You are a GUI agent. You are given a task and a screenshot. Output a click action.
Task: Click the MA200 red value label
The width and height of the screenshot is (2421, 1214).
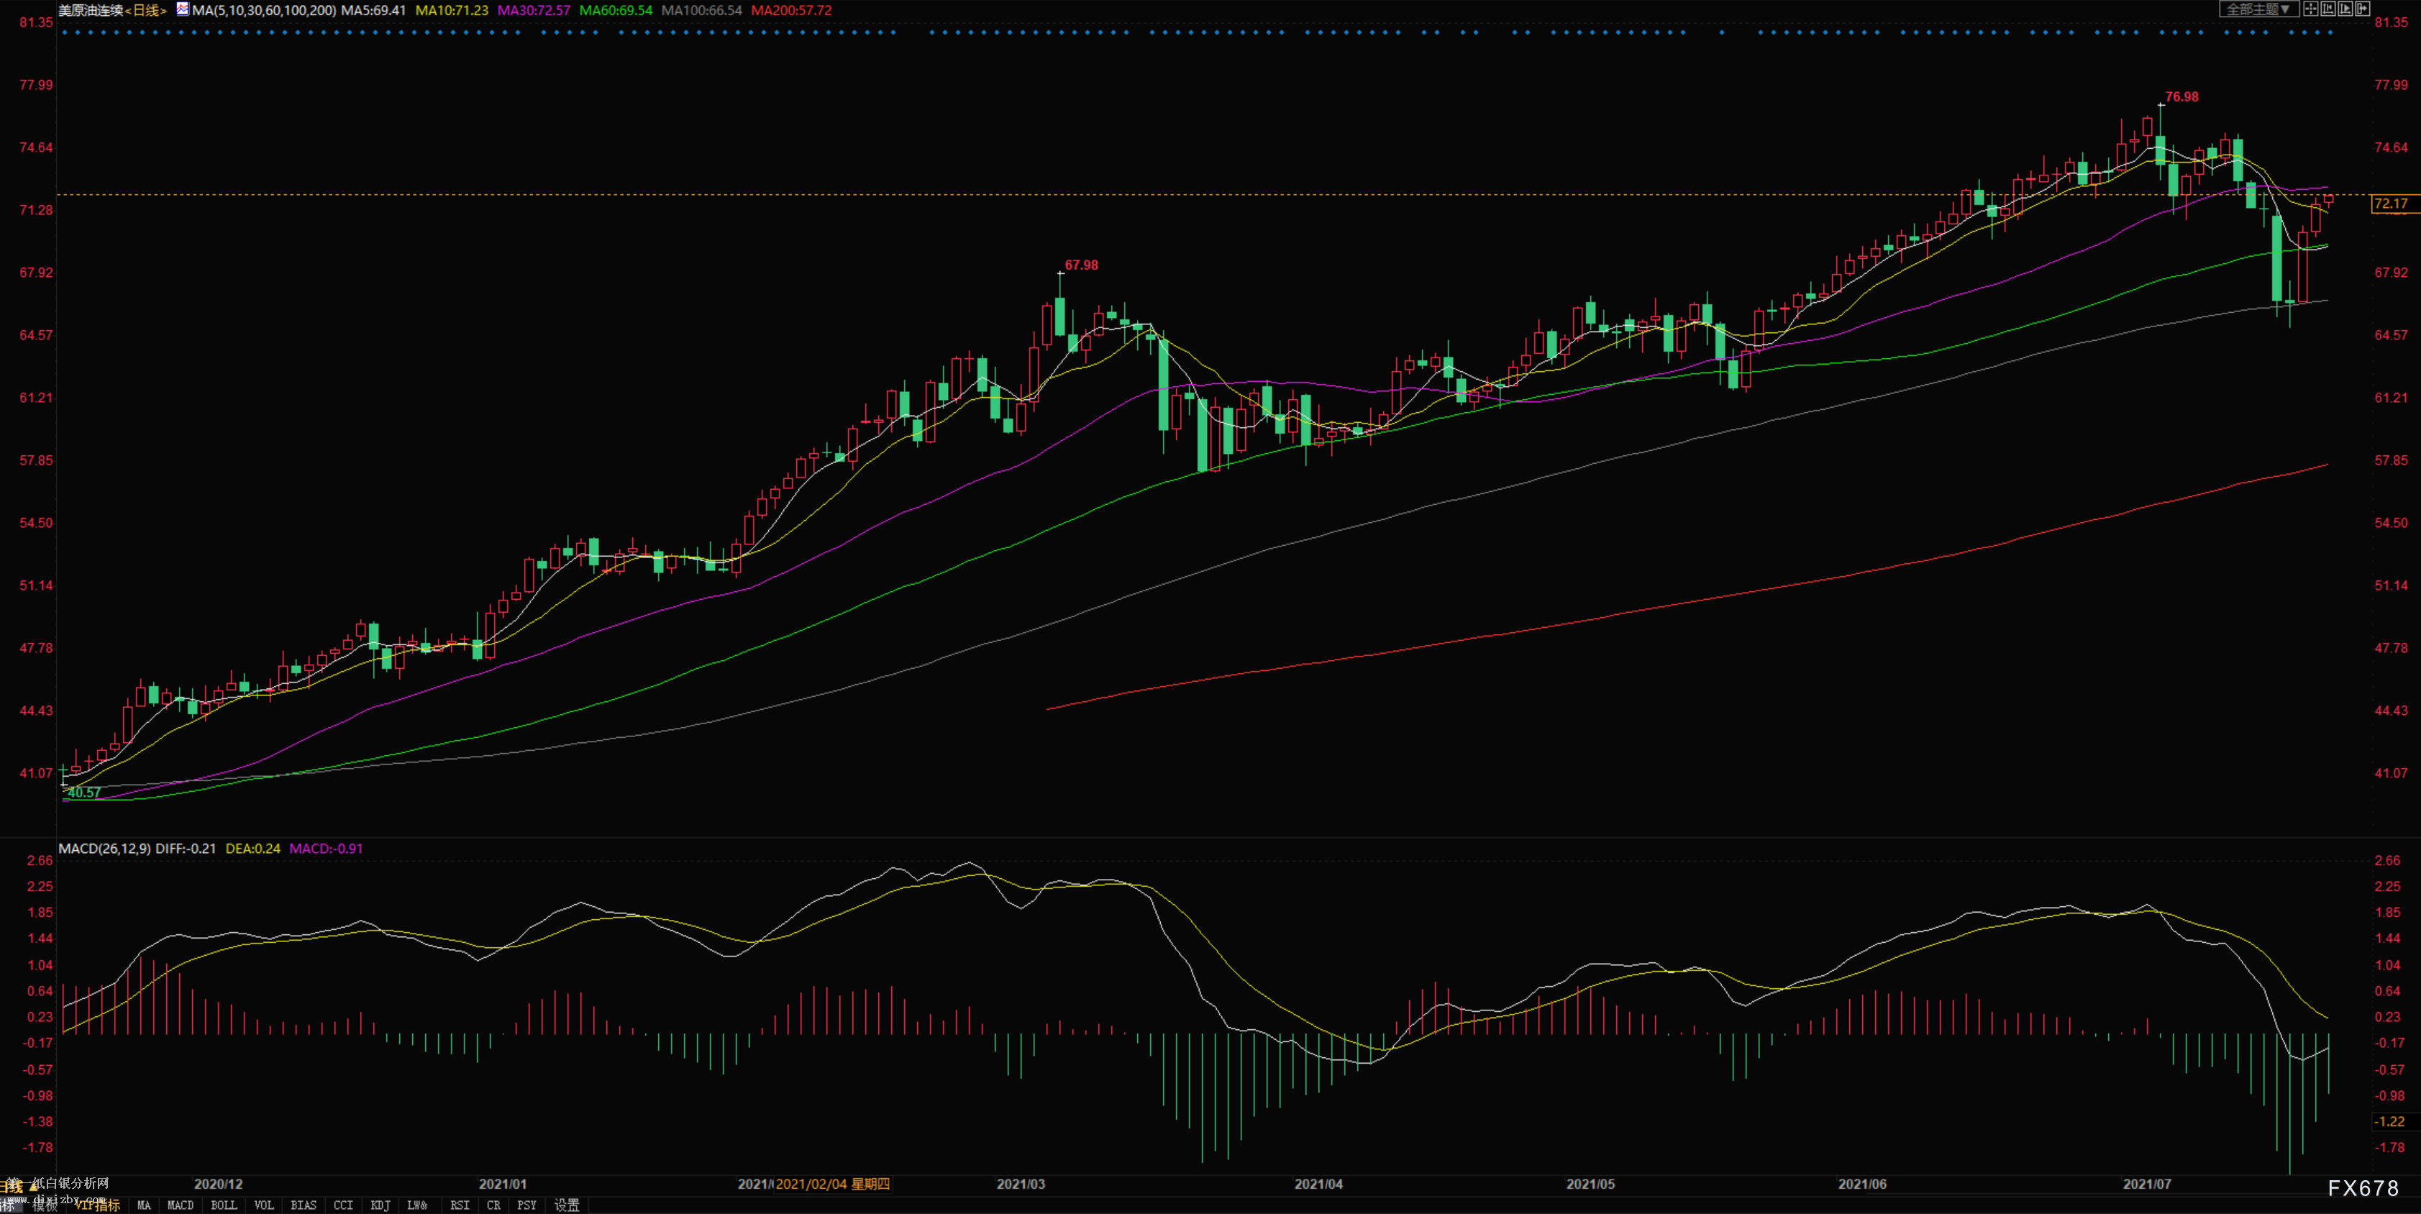pyautogui.click(x=791, y=10)
